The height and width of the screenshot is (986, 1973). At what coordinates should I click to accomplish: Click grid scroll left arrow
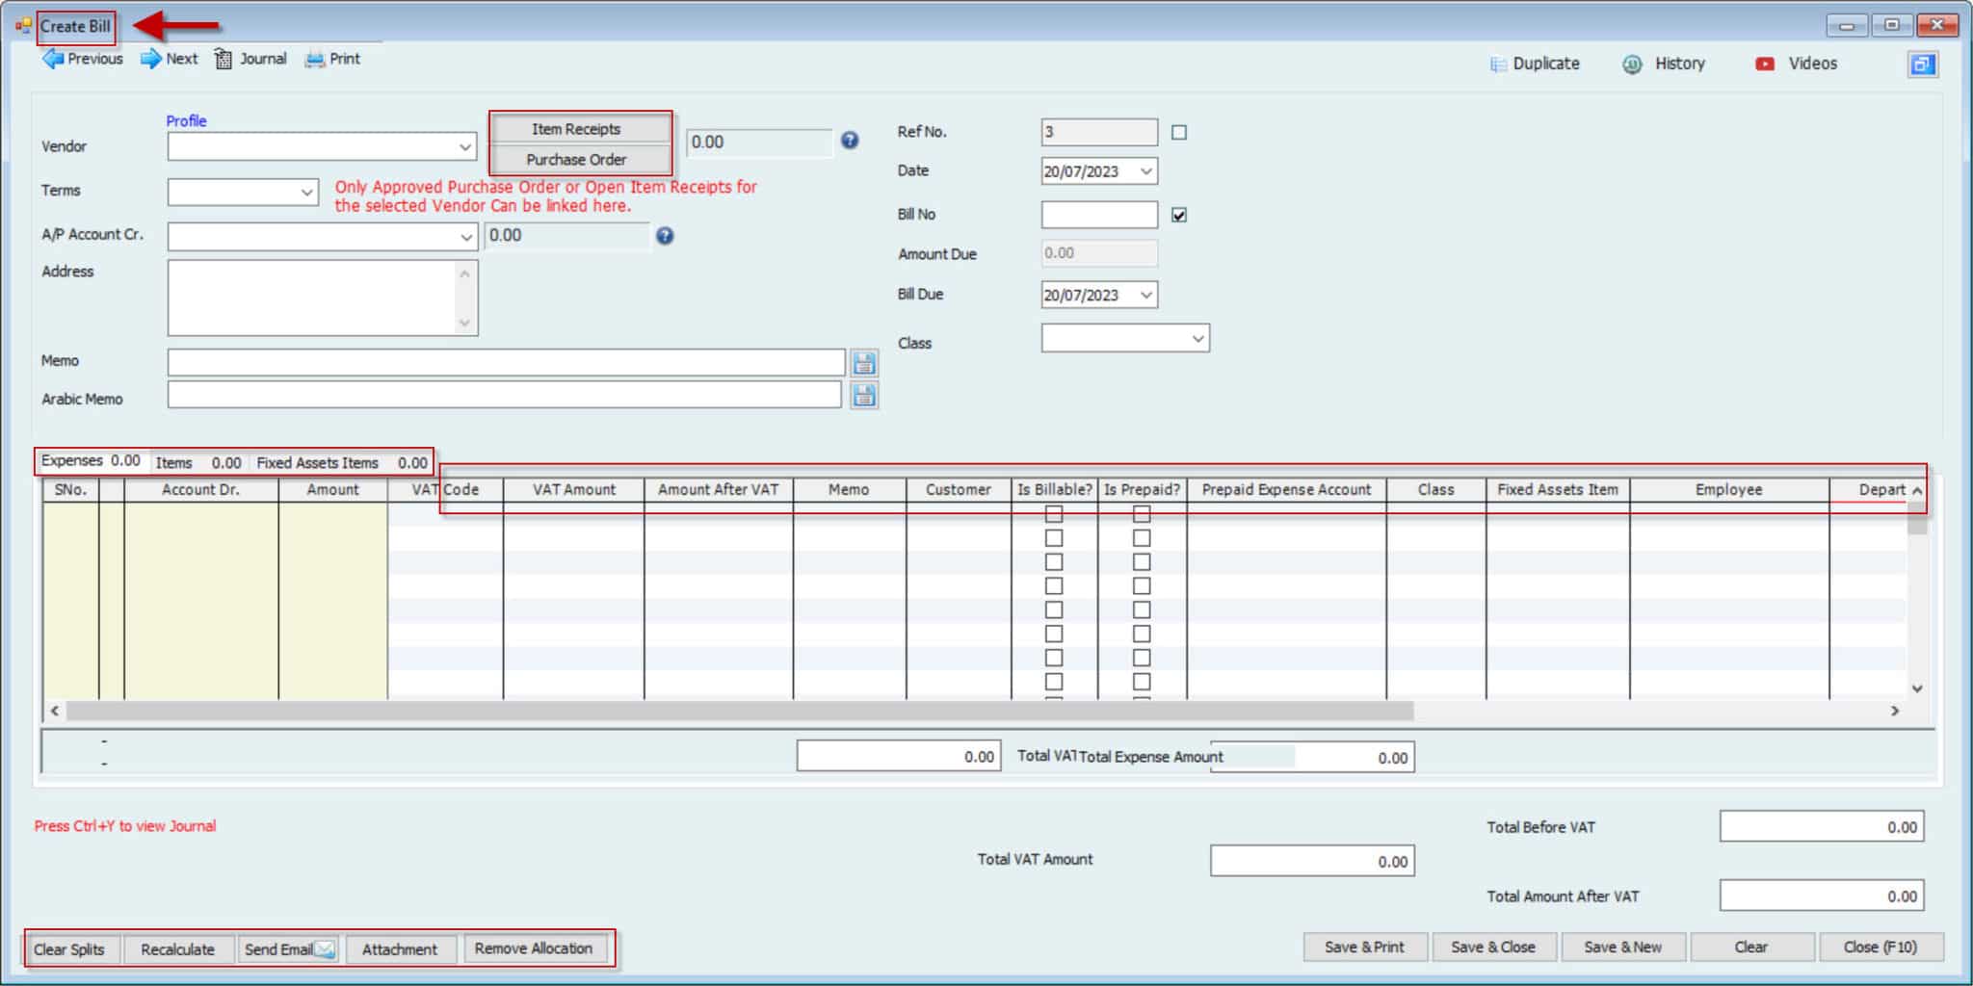(x=55, y=711)
